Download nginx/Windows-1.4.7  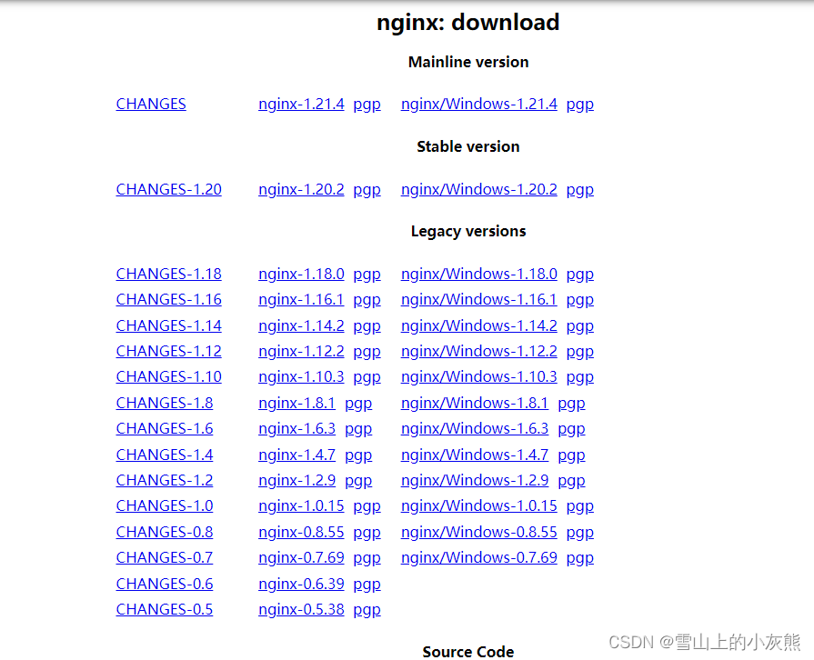point(475,455)
